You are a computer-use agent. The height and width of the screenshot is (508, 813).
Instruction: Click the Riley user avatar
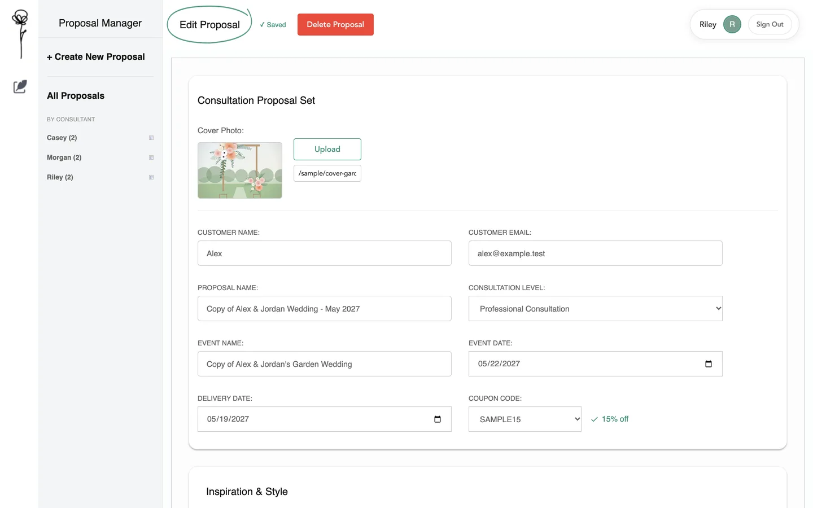pos(732,24)
